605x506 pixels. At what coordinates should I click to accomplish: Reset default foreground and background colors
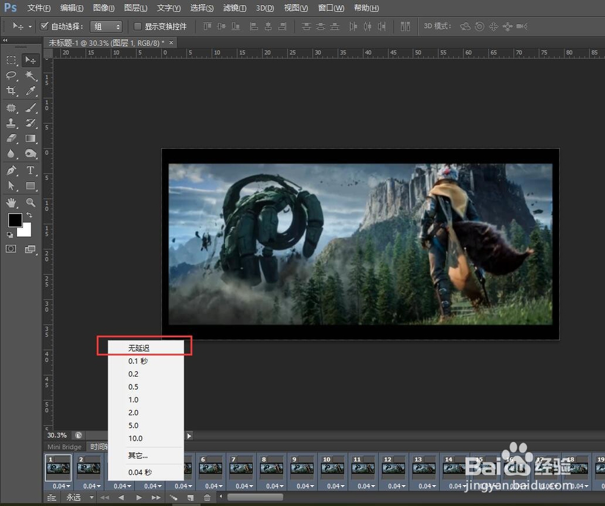[x=10, y=235]
